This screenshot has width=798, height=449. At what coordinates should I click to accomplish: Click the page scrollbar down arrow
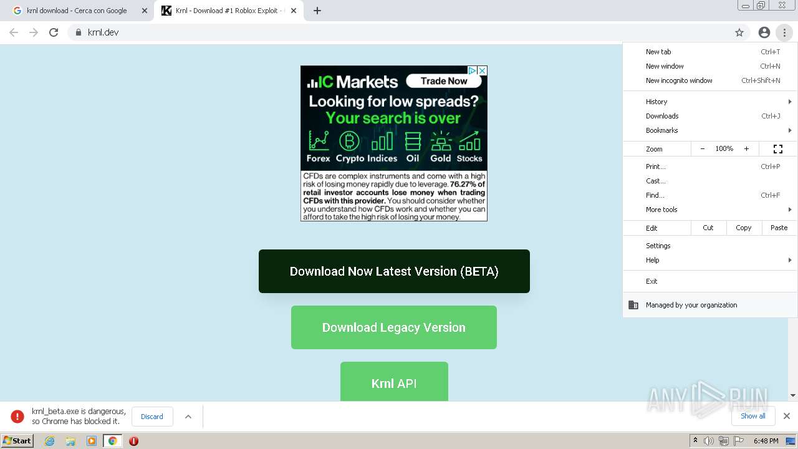[793, 395]
